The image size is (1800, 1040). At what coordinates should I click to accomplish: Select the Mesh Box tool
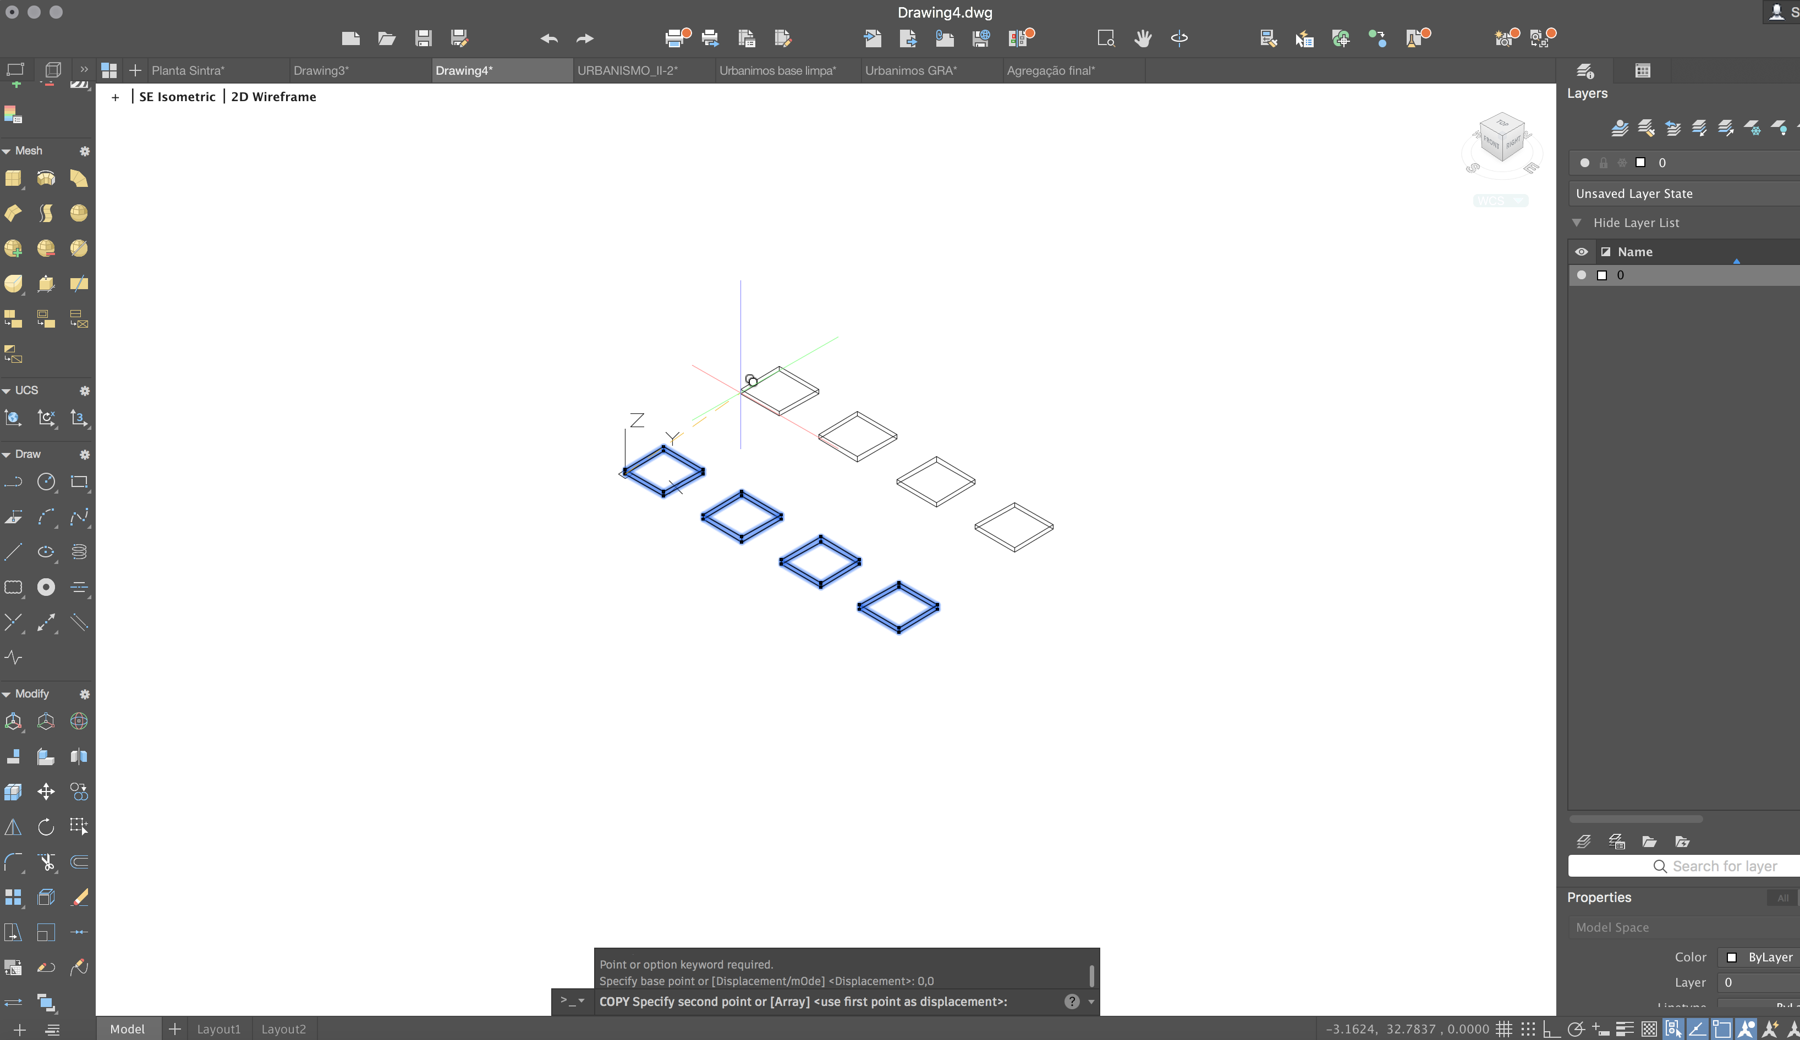14,179
